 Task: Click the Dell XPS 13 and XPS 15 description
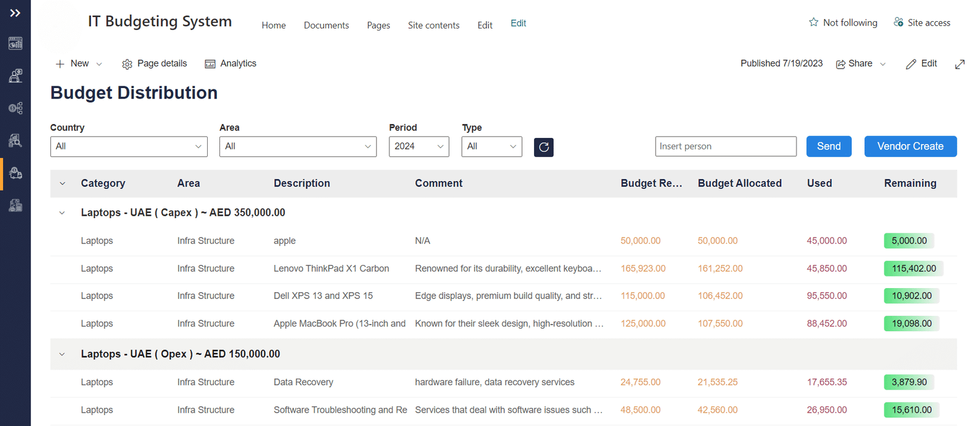click(x=323, y=296)
